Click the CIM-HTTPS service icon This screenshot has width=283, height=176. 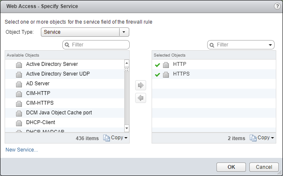point(19,103)
